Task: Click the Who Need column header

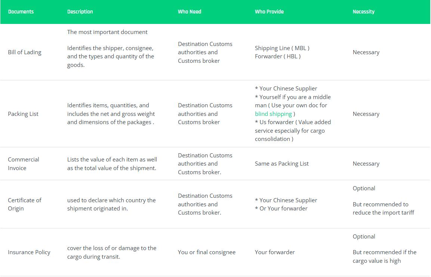Action: (x=190, y=12)
